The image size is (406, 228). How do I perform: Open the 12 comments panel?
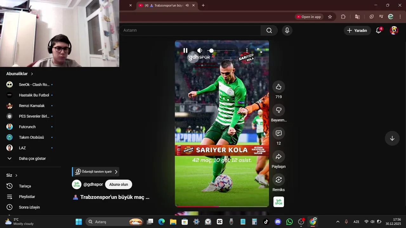[278, 133]
